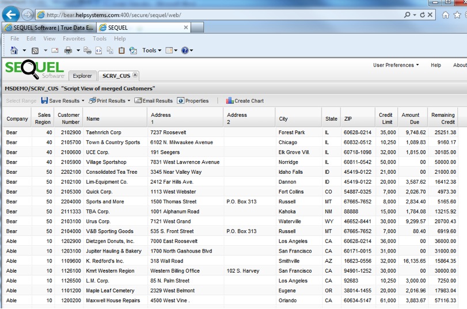Click the browser Back arrow button
Viewport: 467px width, 309px height.
[11, 14]
